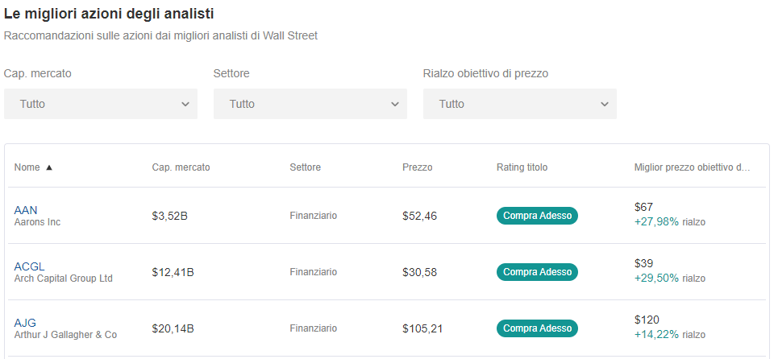The height and width of the screenshot is (359, 774).
Task: Open the AJG ticker link
Action: [25, 323]
